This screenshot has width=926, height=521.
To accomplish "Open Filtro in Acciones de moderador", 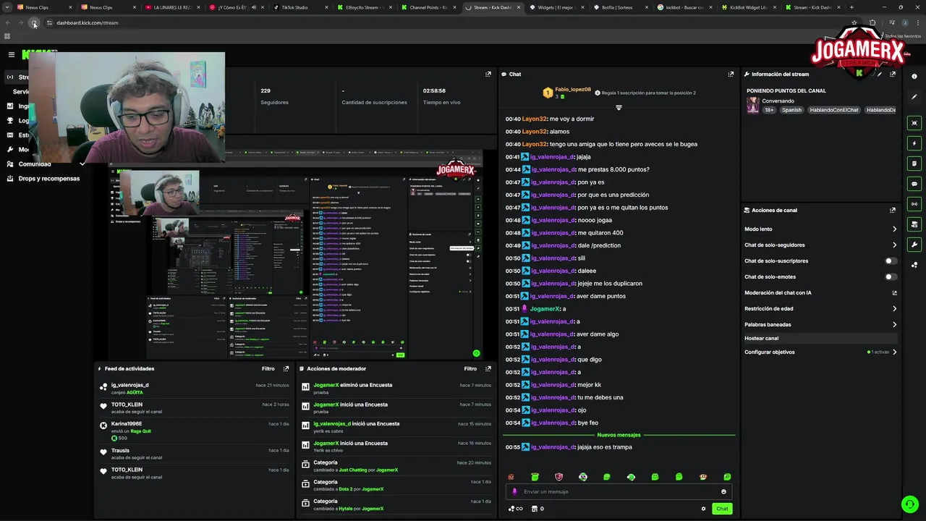I will pos(470,368).
